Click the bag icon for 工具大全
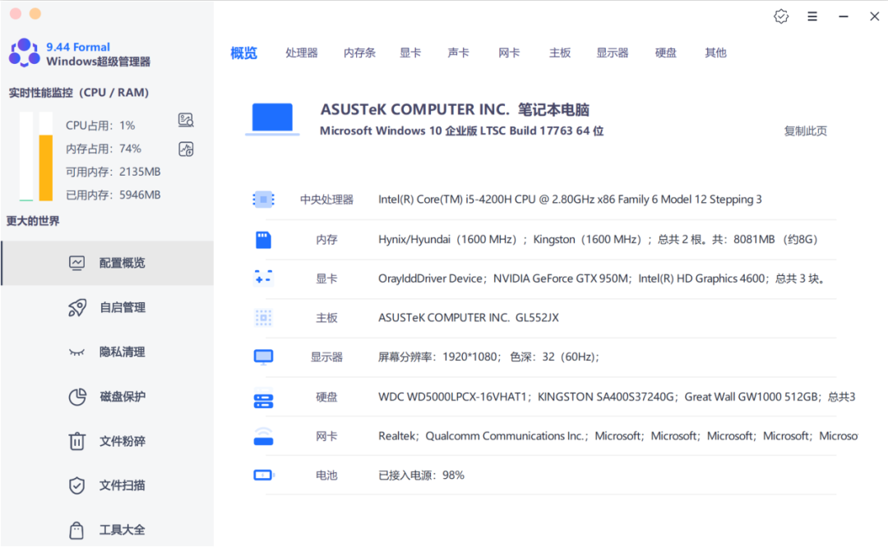 pyautogui.click(x=76, y=530)
